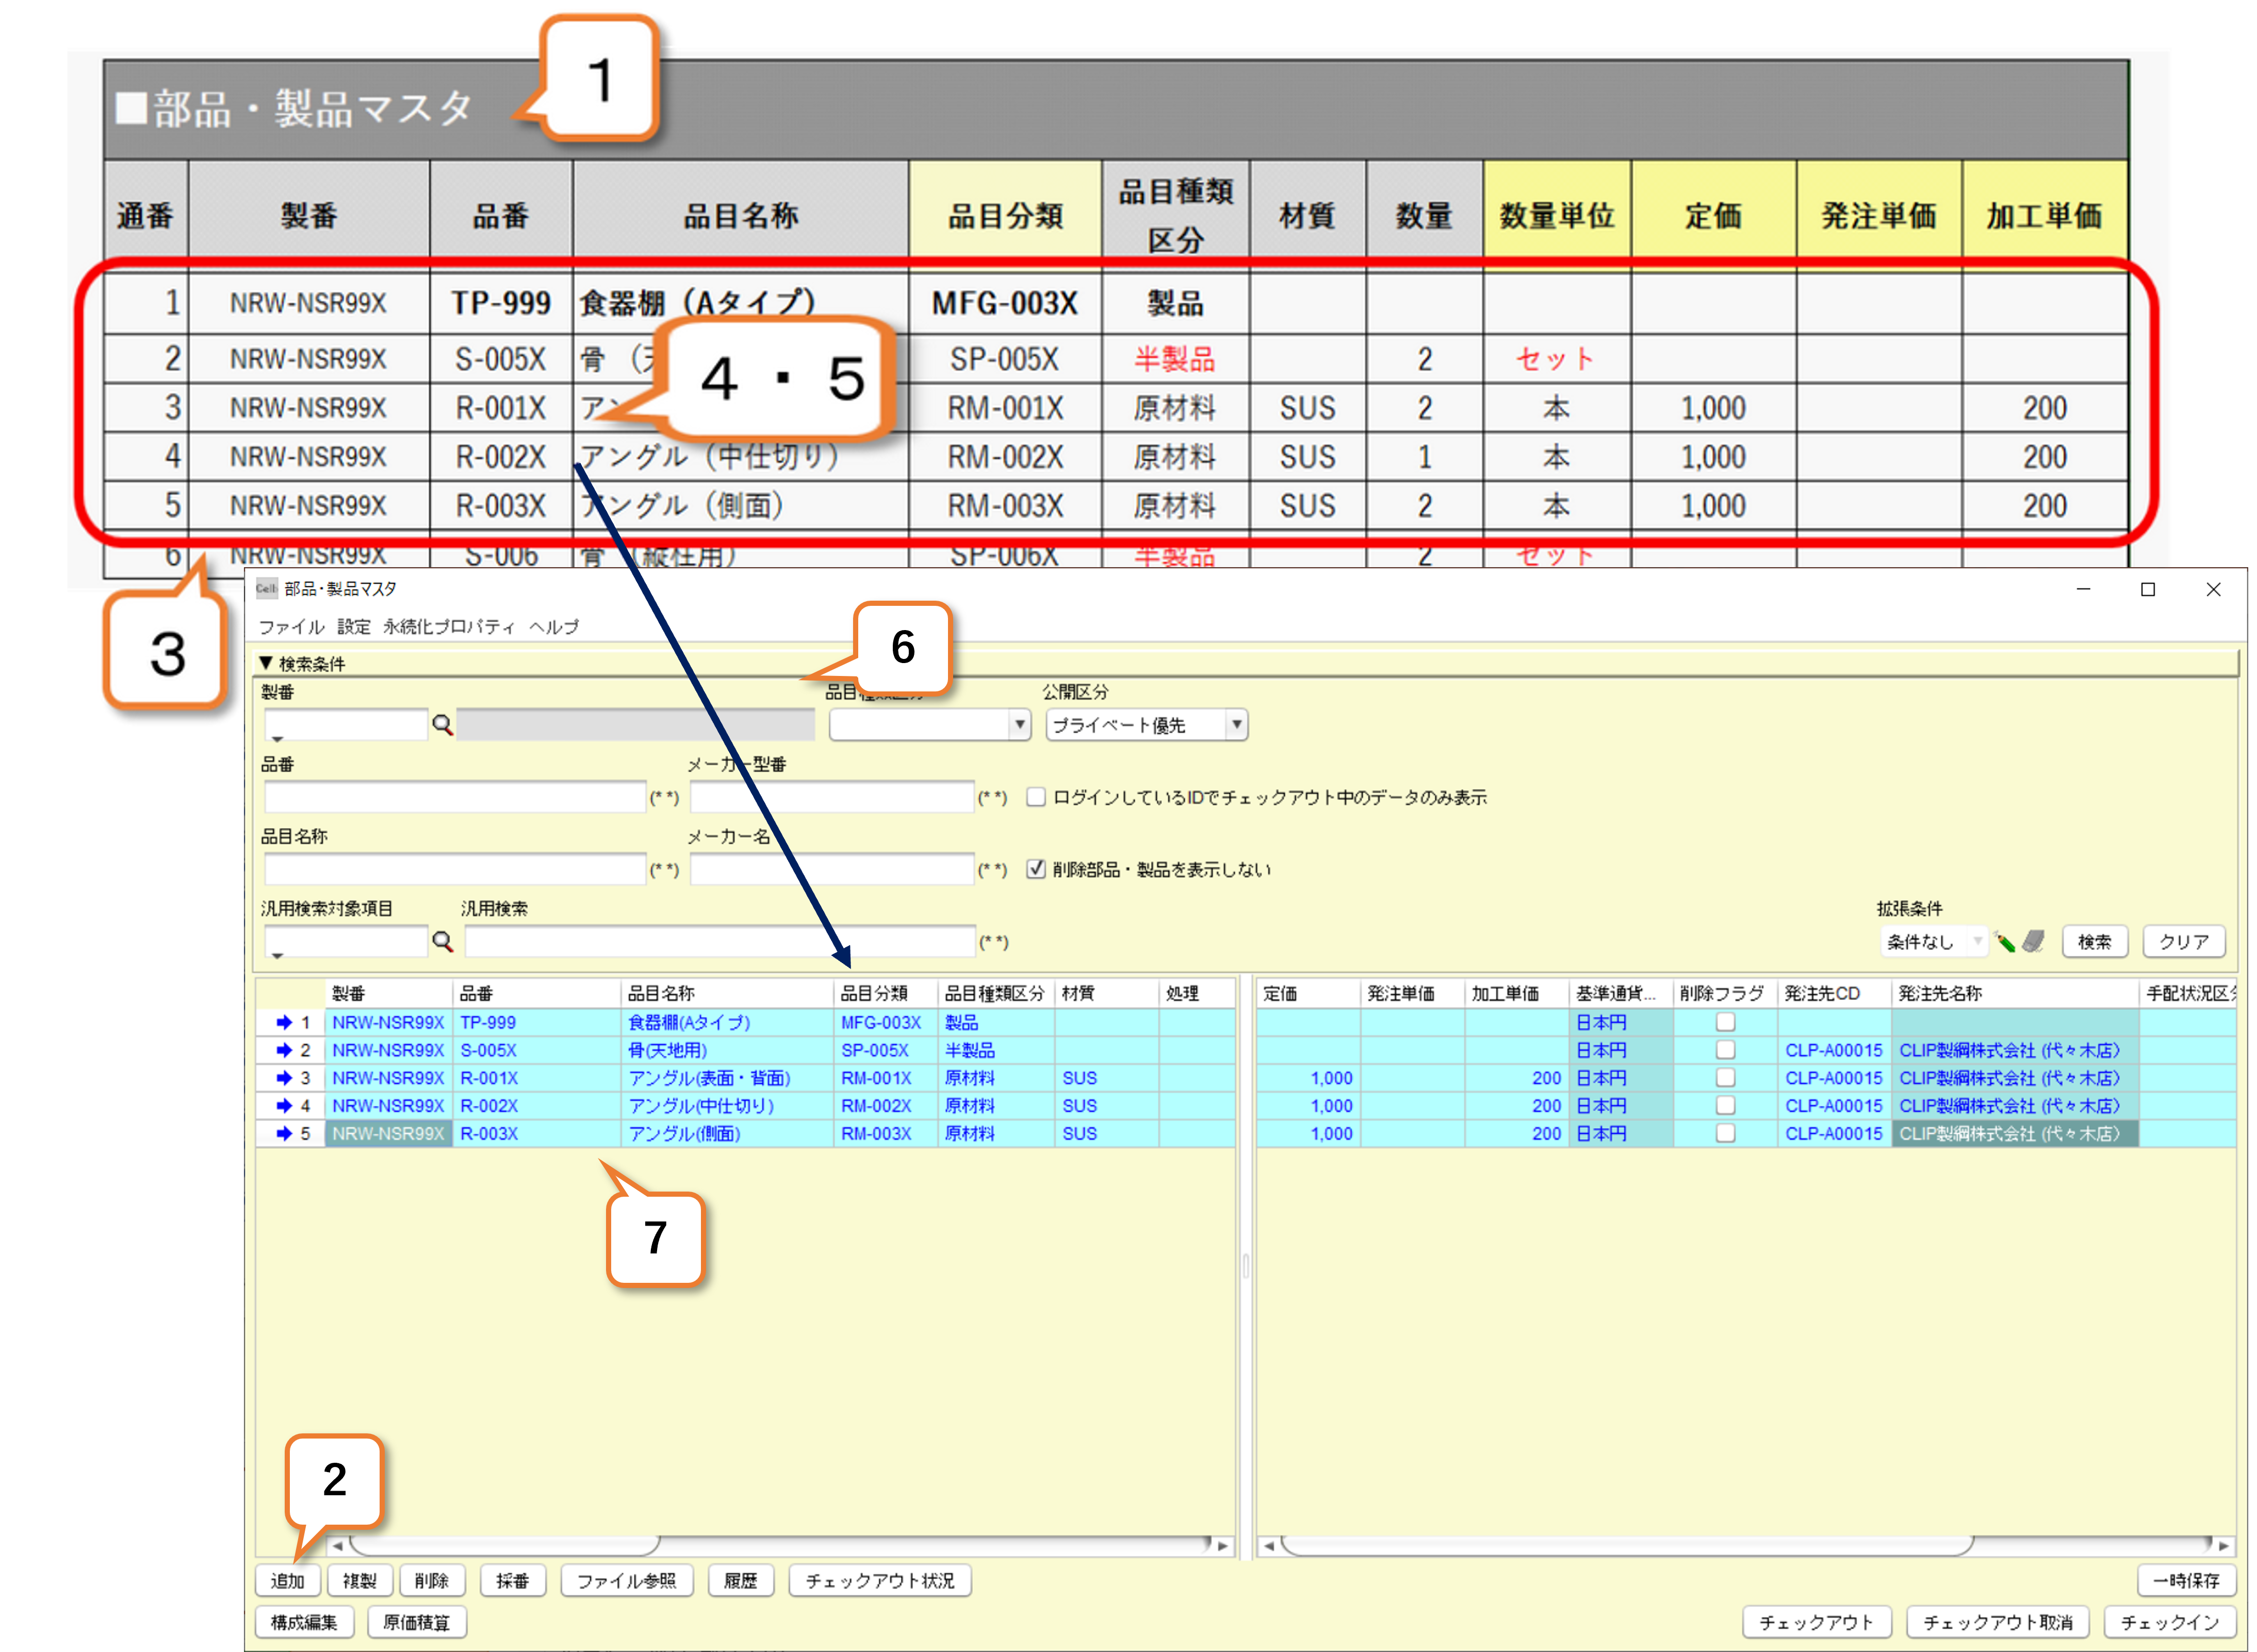Click 発注先名称 column header

point(2015,993)
